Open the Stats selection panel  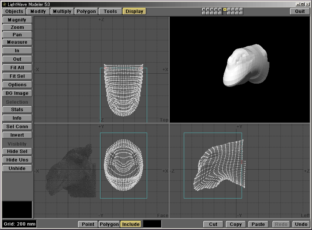pyautogui.click(x=17, y=110)
